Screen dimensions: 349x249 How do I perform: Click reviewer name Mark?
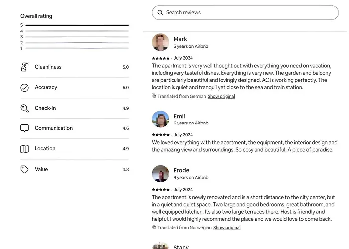pos(180,39)
